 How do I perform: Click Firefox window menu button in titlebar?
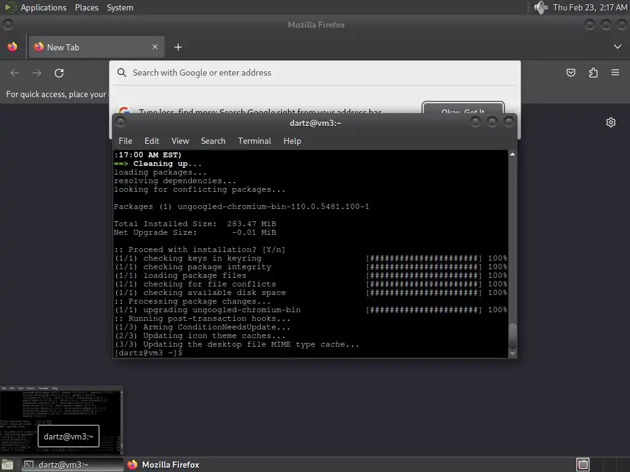pos(7,25)
